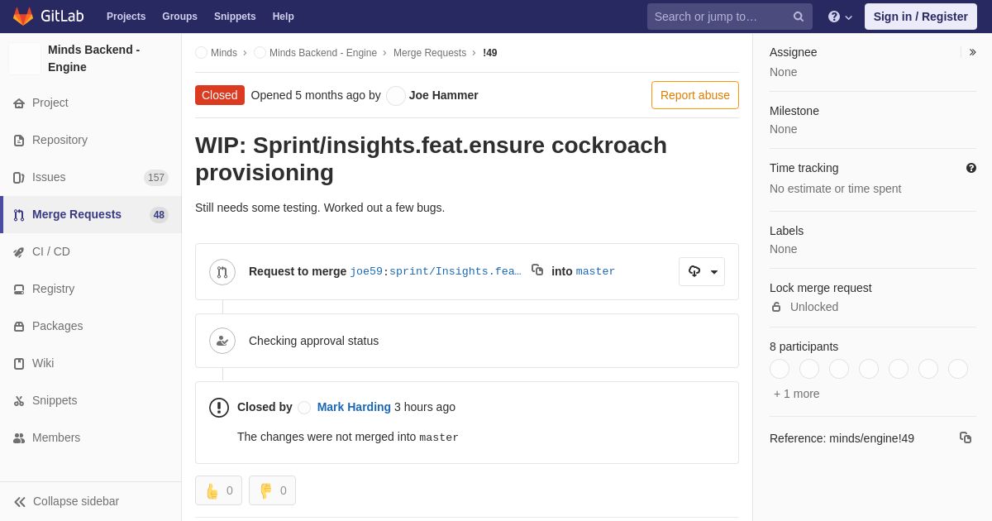Open the download options dropdown

point(702,271)
